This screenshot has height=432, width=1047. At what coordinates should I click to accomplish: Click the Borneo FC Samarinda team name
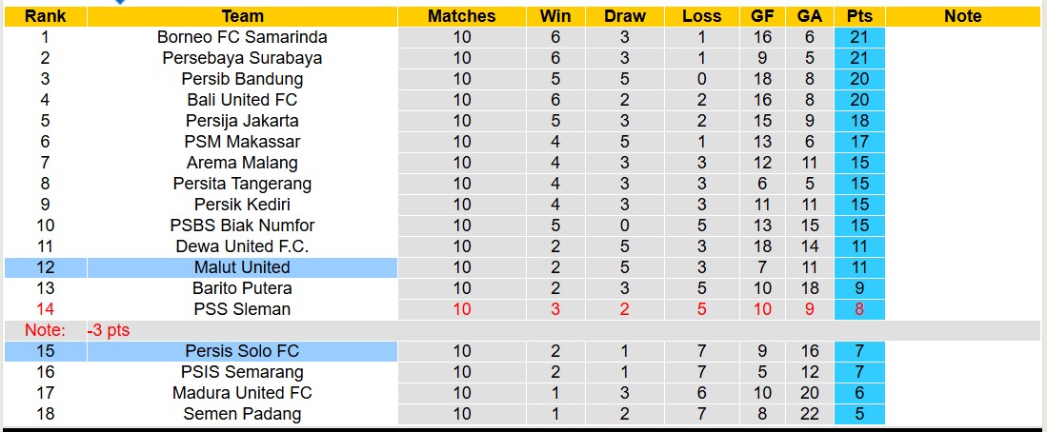point(242,37)
